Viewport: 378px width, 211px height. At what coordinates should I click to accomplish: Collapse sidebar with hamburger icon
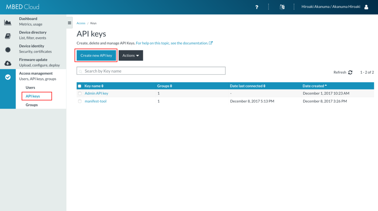[69, 23]
